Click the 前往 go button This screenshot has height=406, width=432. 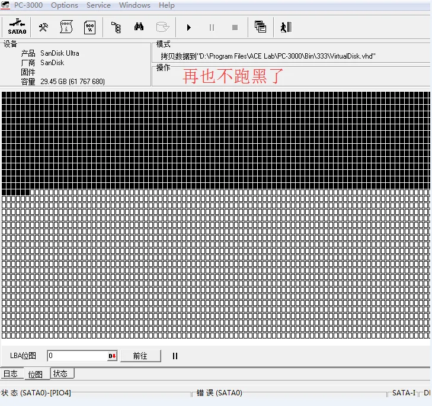[140, 356]
